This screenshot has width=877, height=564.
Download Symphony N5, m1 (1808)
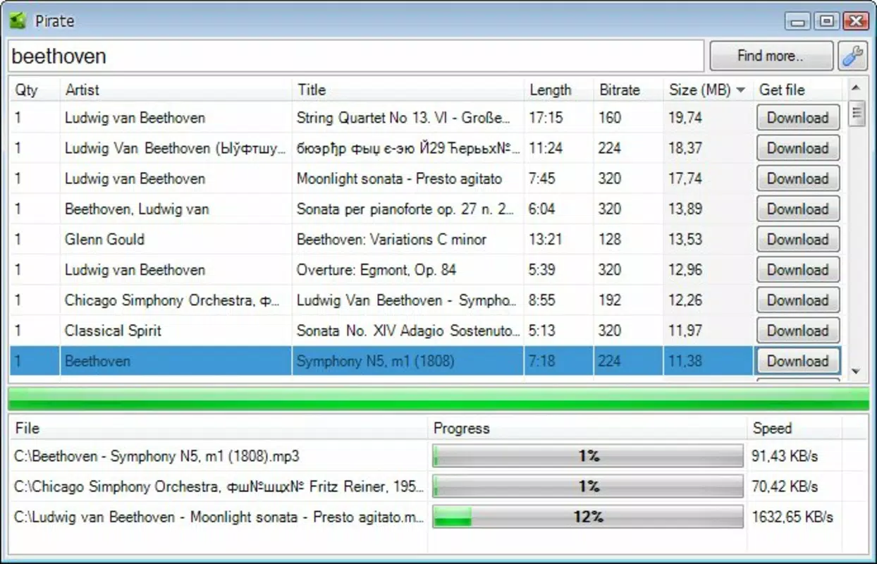[x=798, y=360]
